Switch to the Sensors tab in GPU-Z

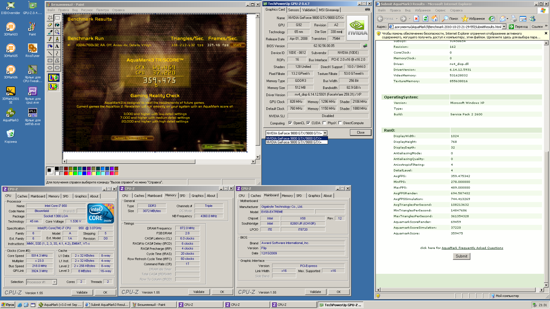point(294,10)
